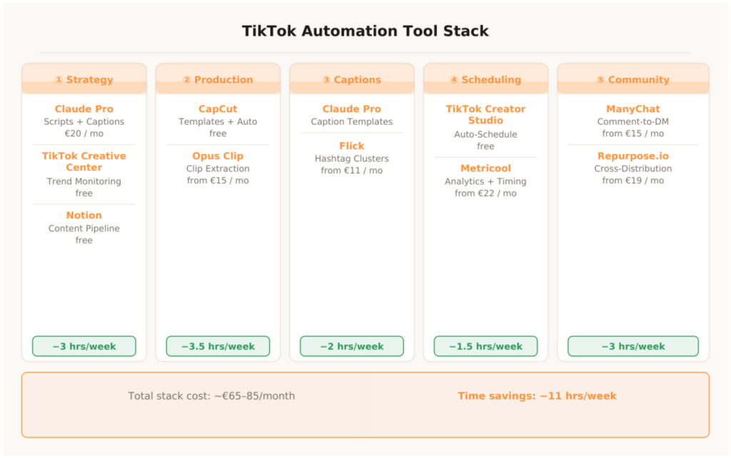Click 'Hashtag Clusters' description text

tap(351, 159)
